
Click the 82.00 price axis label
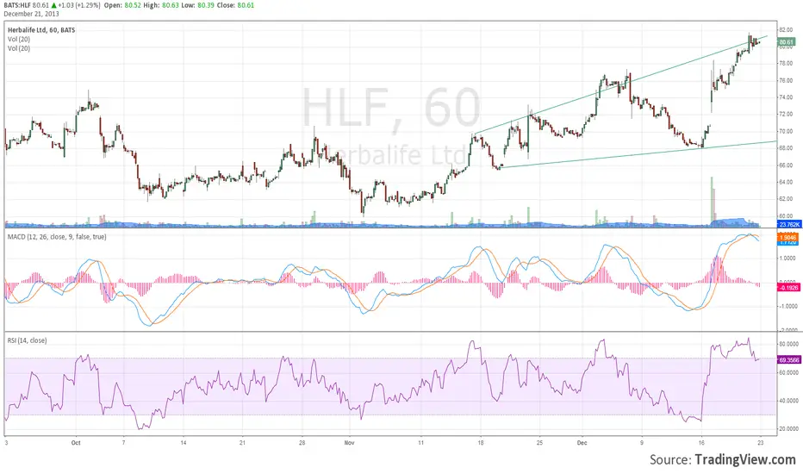pyautogui.click(x=786, y=30)
